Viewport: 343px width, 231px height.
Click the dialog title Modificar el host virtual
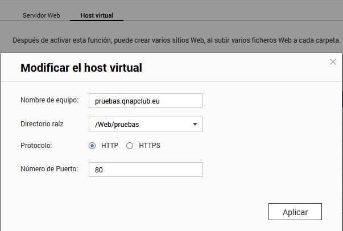tap(81, 68)
